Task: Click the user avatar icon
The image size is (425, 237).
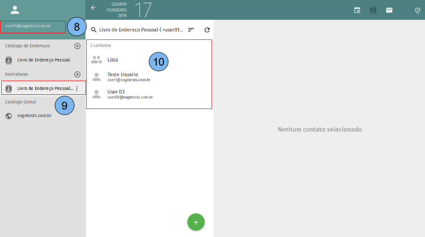Action: 15,10
